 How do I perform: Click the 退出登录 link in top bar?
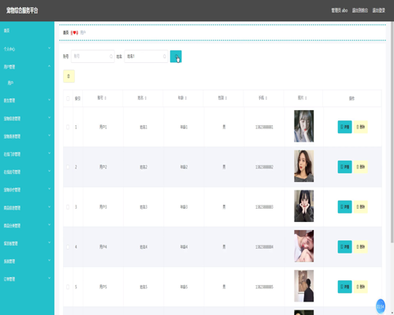point(378,10)
